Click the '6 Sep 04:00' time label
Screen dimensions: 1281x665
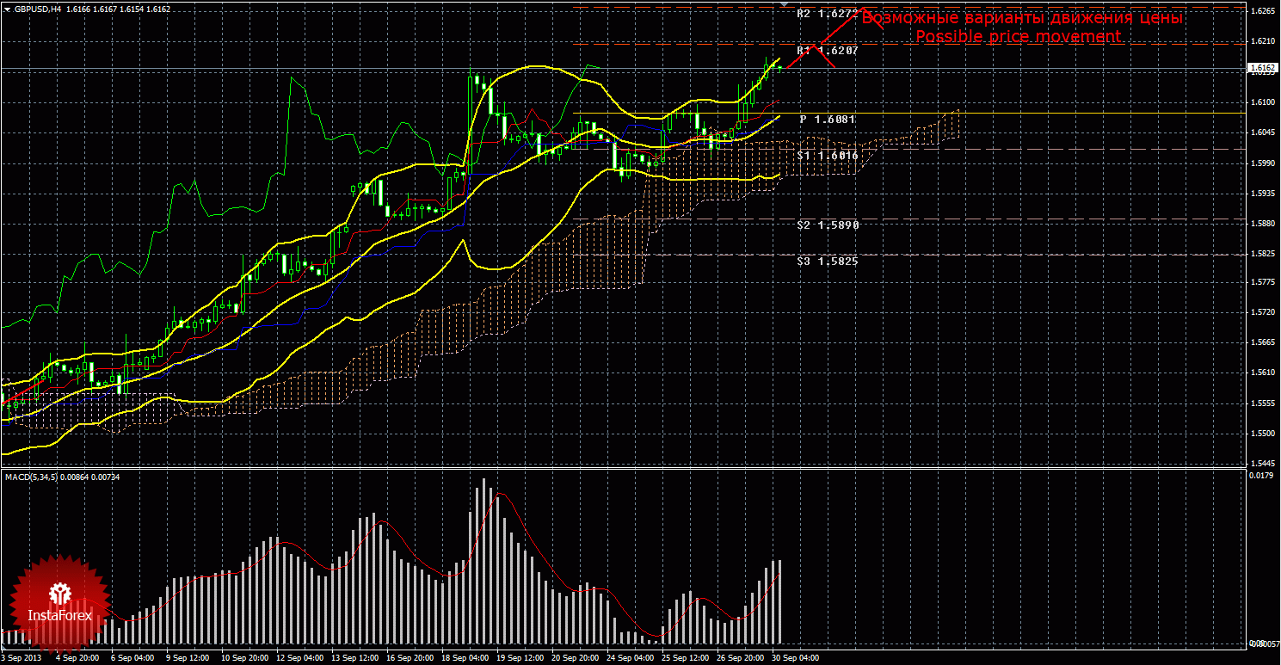[132, 658]
